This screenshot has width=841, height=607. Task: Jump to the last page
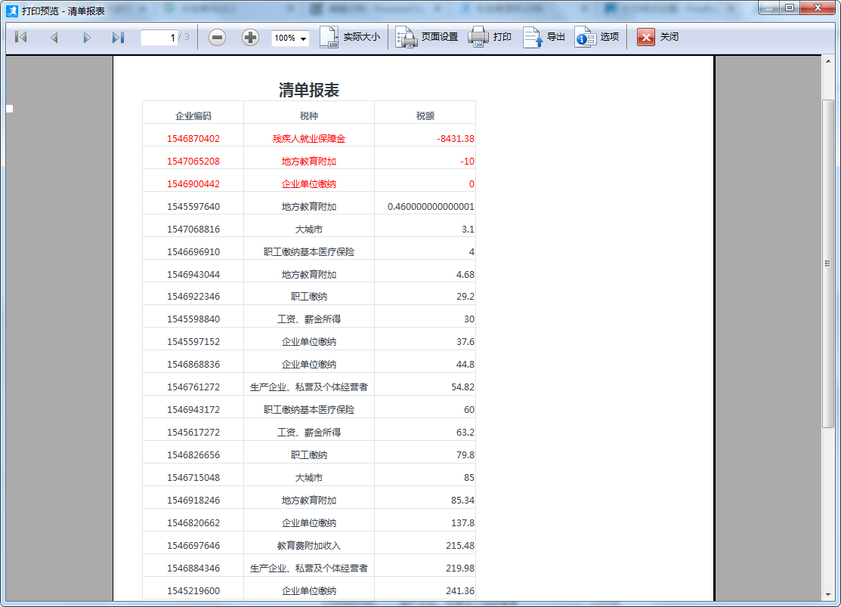(118, 37)
